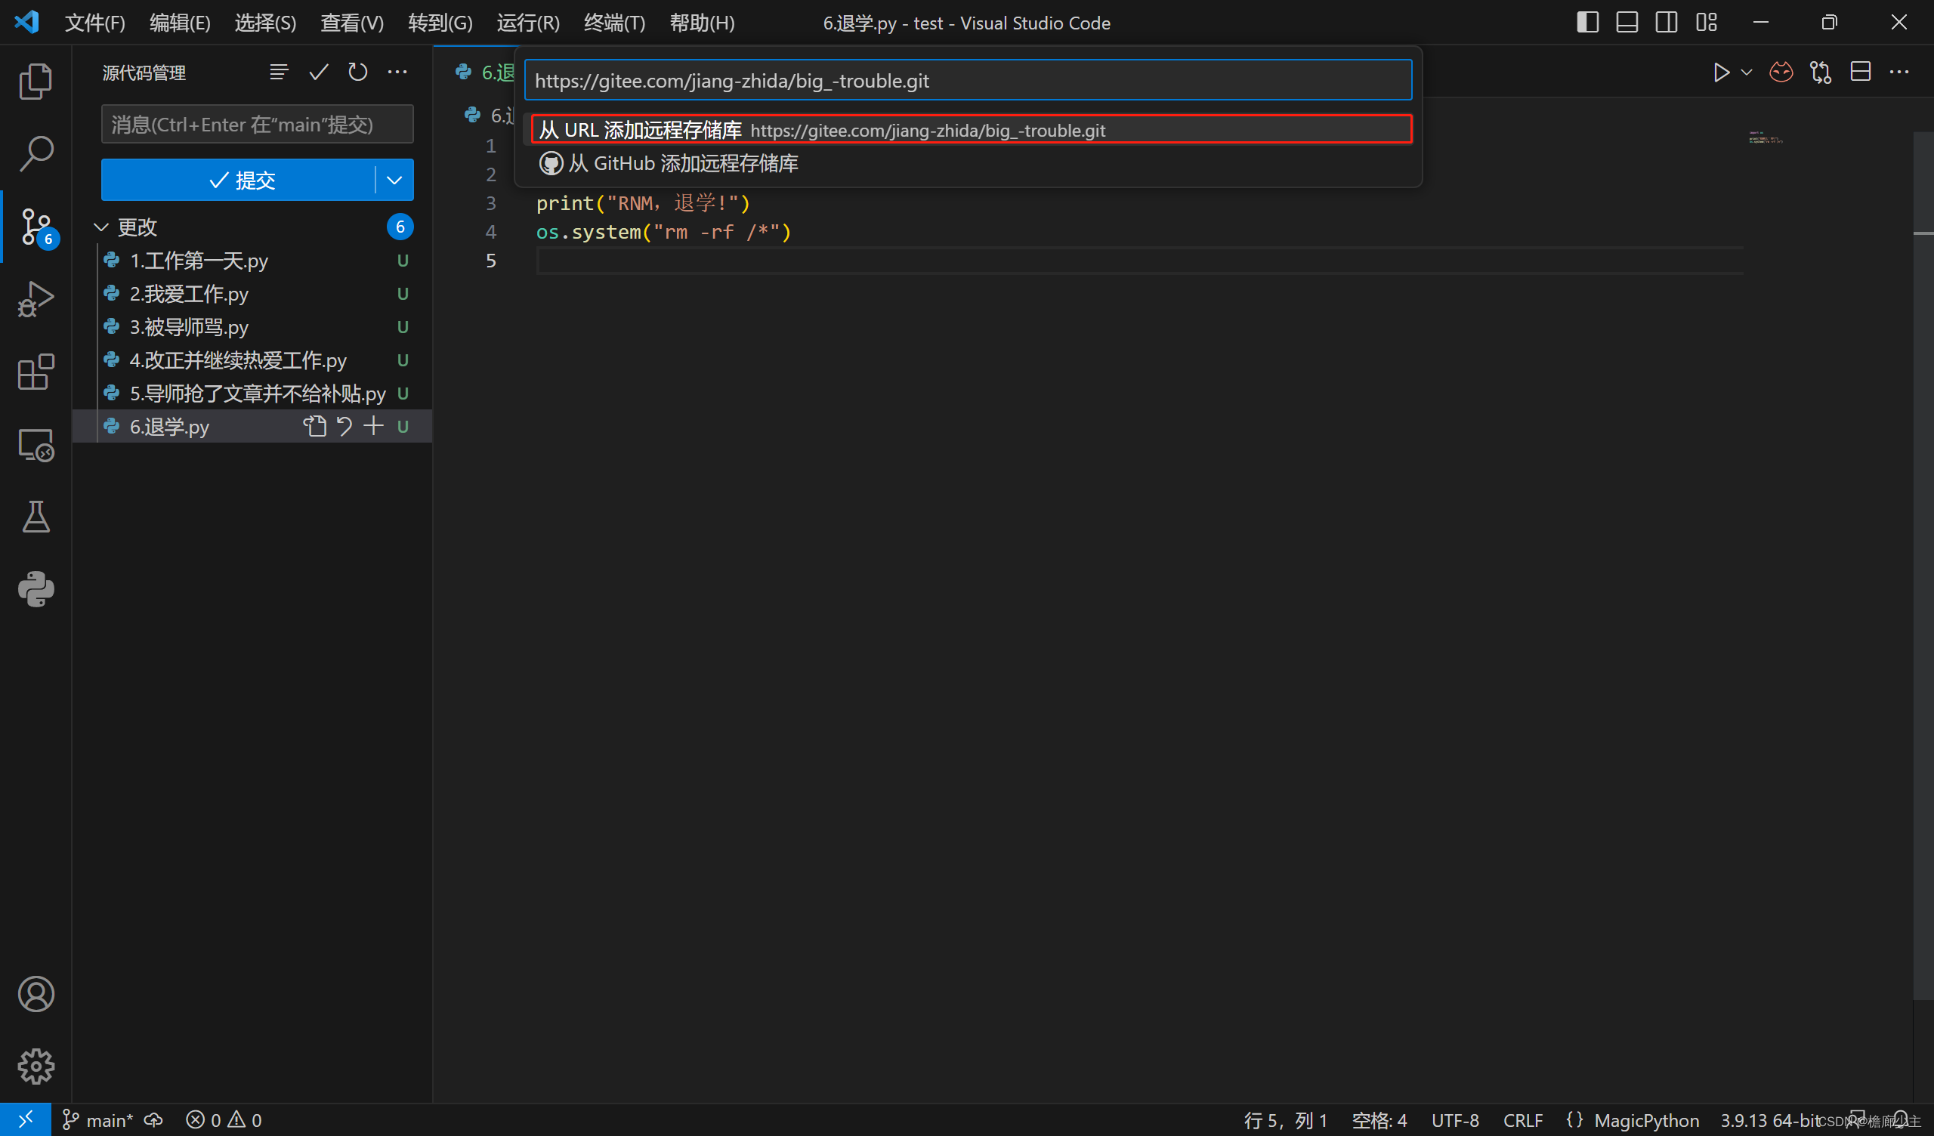
Task: Click CRLF line ending selector
Action: pyautogui.click(x=1522, y=1120)
